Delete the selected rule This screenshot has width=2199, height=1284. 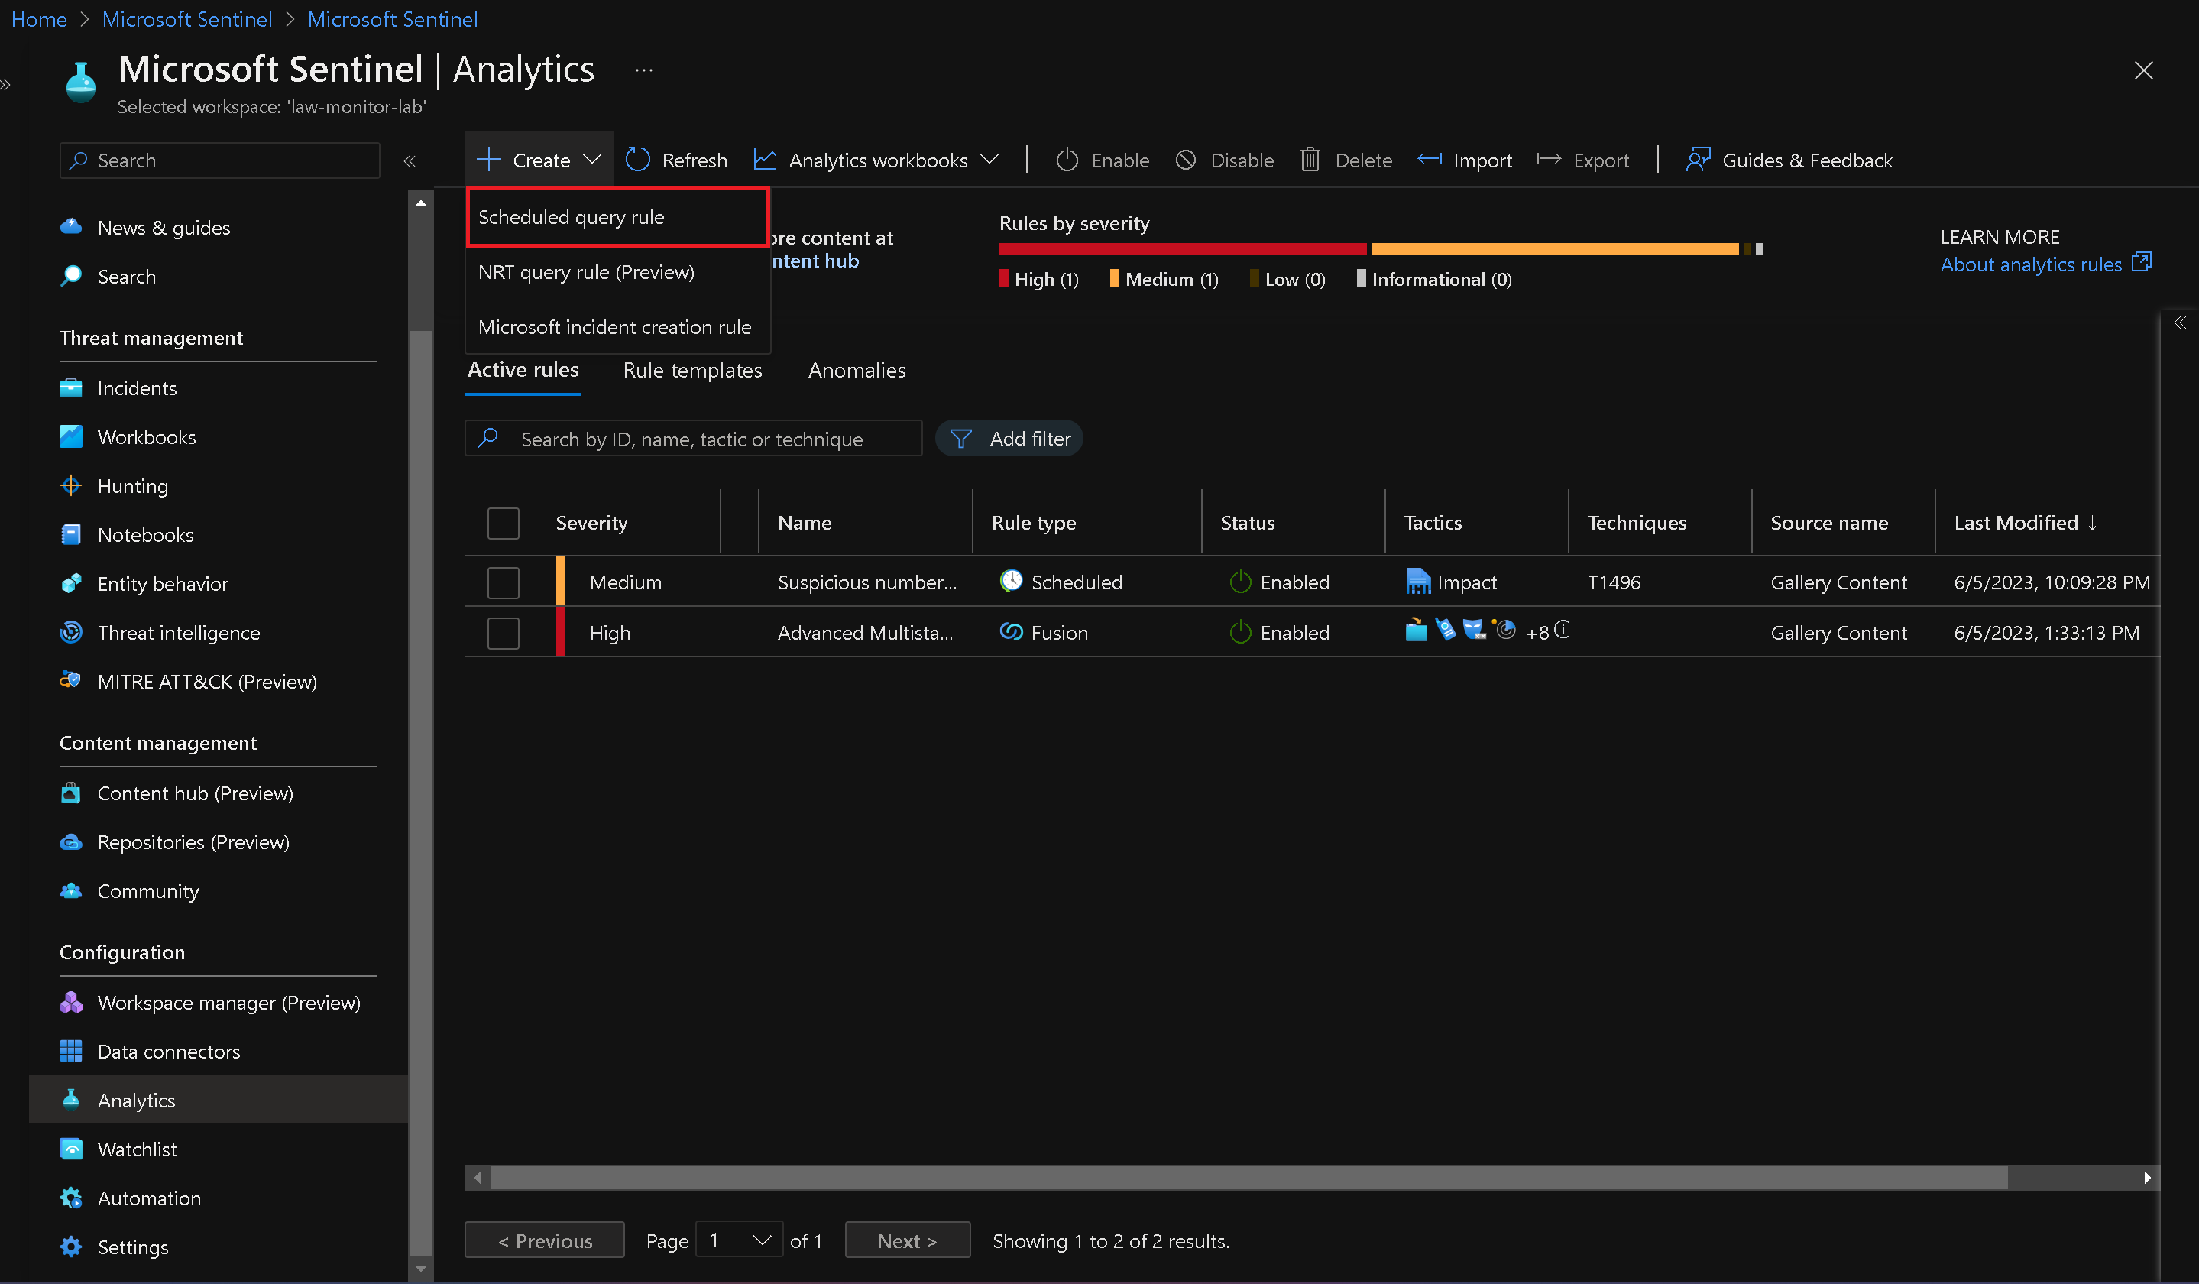point(1346,160)
